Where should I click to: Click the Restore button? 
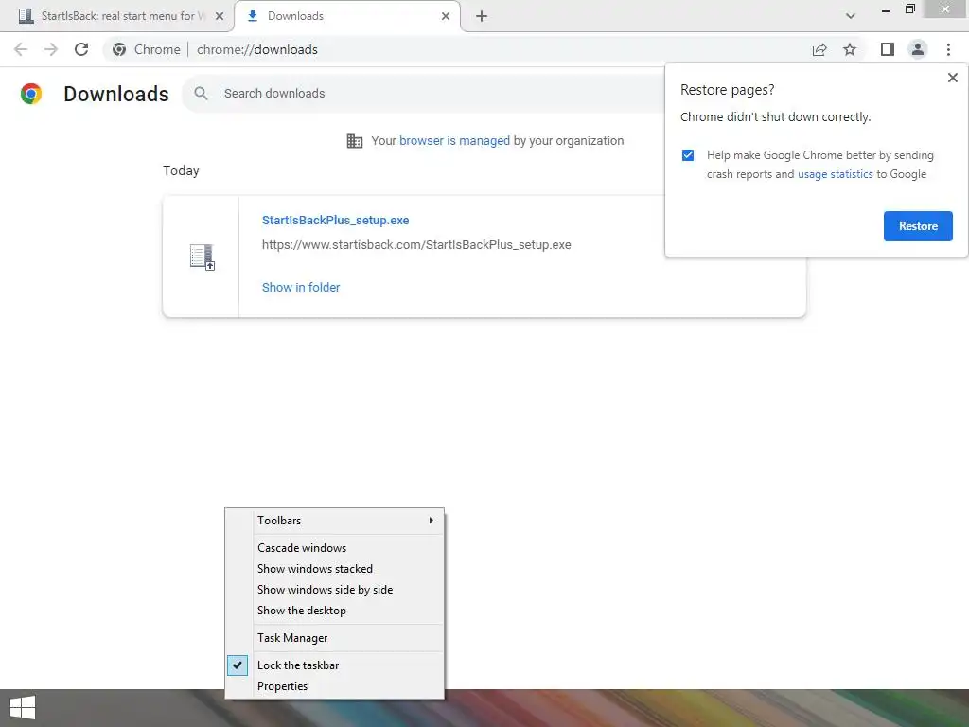918,226
